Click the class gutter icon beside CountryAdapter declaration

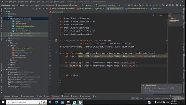click(x=56, y=41)
